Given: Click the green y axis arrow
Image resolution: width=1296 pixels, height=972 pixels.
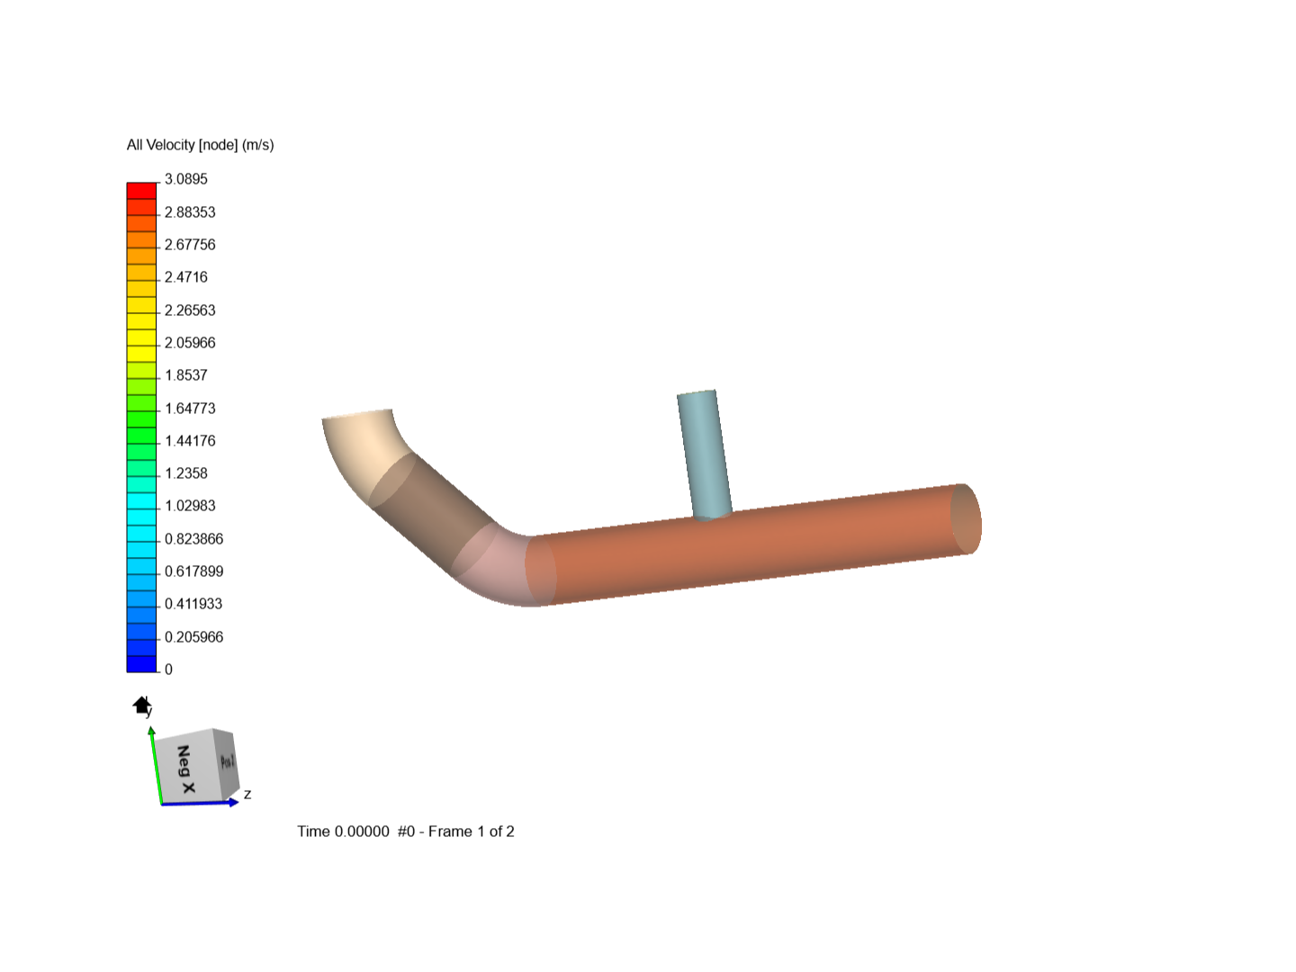Looking at the screenshot, I should click(x=156, y=764).
